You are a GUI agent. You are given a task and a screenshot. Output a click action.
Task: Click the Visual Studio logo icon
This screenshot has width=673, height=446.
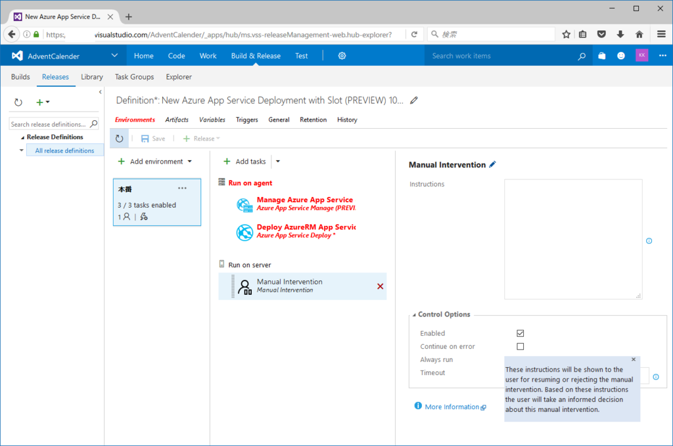17,56
